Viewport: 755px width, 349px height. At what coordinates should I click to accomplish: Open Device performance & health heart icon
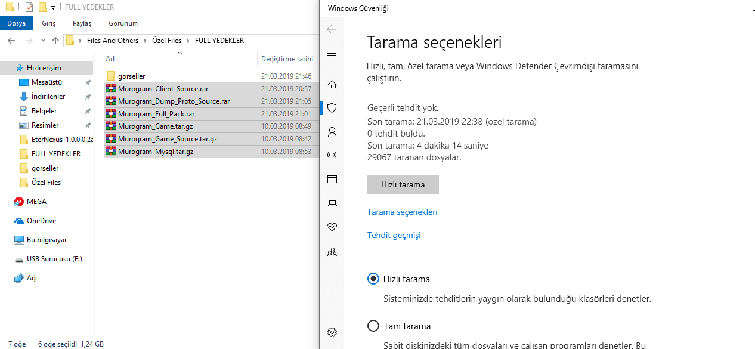pyautogui.click(x=332, y=227)
